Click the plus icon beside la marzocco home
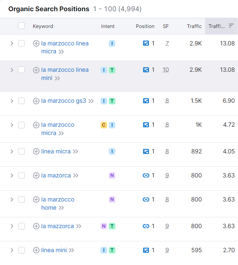Viewport: 238px width, 265px height. pos(36,199)
